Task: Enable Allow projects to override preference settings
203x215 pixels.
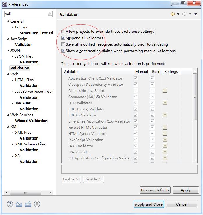Action: (63, 32)
